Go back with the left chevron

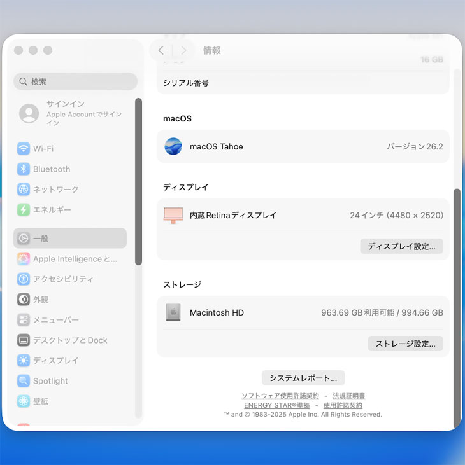click(x=161, y=50)
